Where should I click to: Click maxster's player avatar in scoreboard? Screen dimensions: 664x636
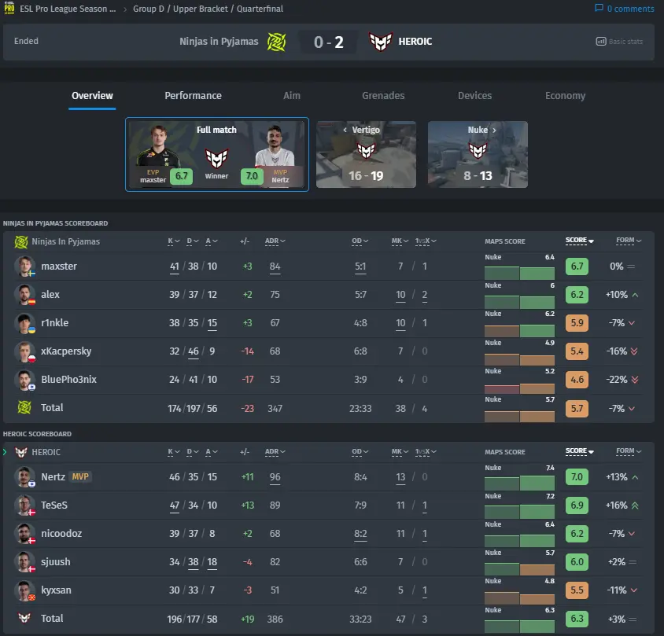tap(24, 267)
